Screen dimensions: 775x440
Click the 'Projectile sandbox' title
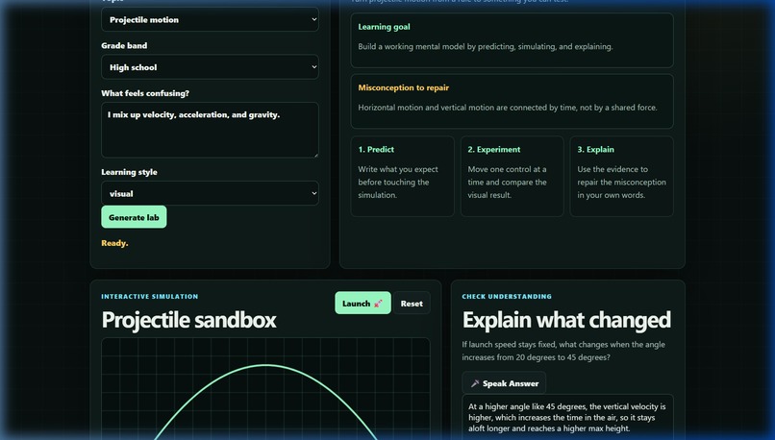coord(188,320)
